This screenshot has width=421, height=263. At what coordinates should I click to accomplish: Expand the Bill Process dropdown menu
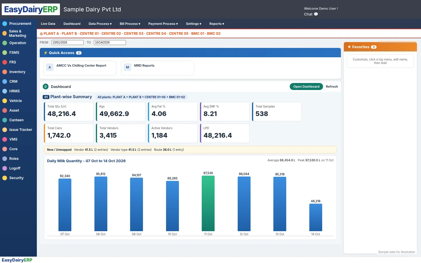pos(130,24)
